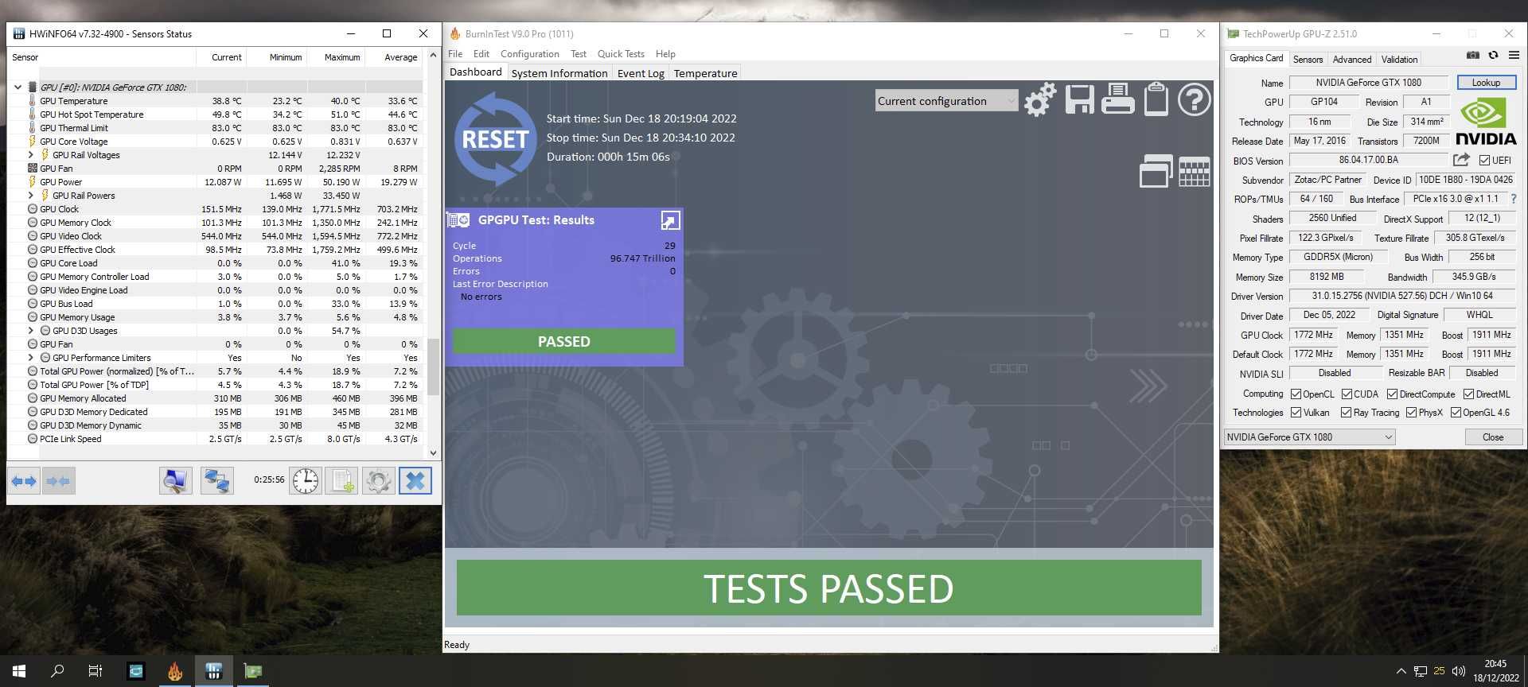This screenshot has width=1528, height=687.
Task: Print report with the printer icon
Action: [x=1117, y=99]
